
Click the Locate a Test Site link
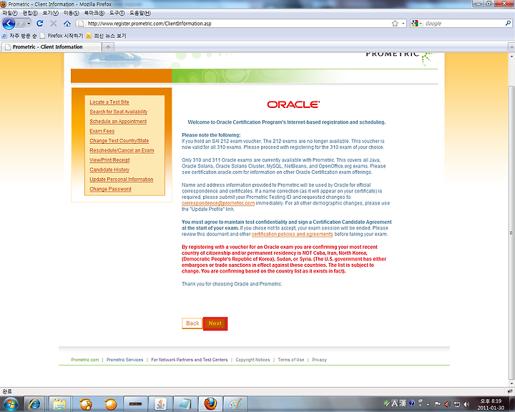click(x=109, y=102)
